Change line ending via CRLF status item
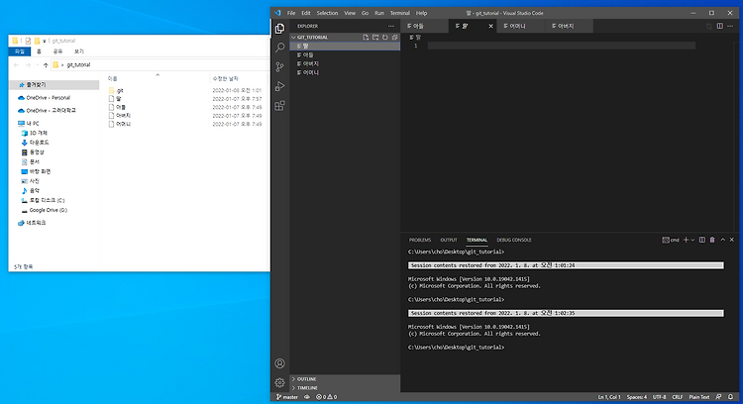743x404 pixels. click(x=678, y=397)
